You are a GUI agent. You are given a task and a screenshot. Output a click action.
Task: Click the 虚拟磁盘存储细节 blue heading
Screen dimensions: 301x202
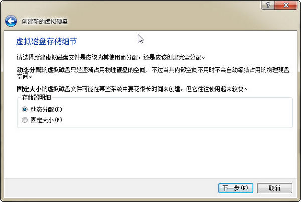point(47,42)
